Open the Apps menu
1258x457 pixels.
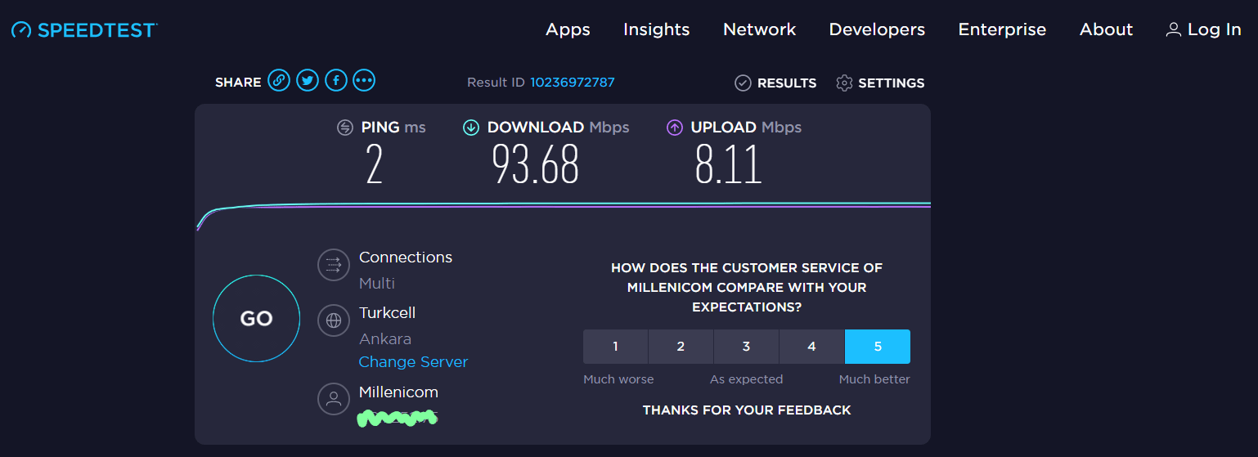(568, 29)
